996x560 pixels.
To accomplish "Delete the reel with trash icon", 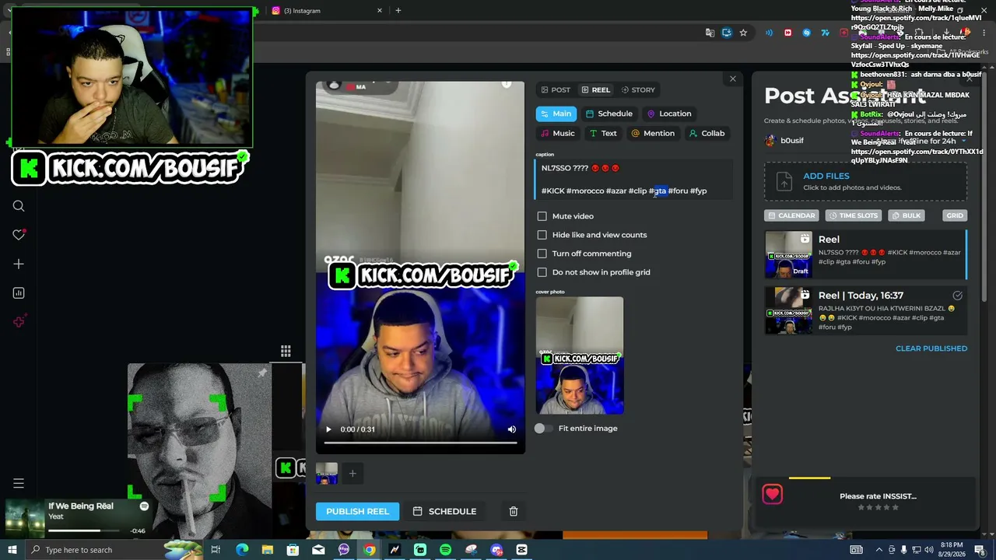I will (x=514, y=511).
